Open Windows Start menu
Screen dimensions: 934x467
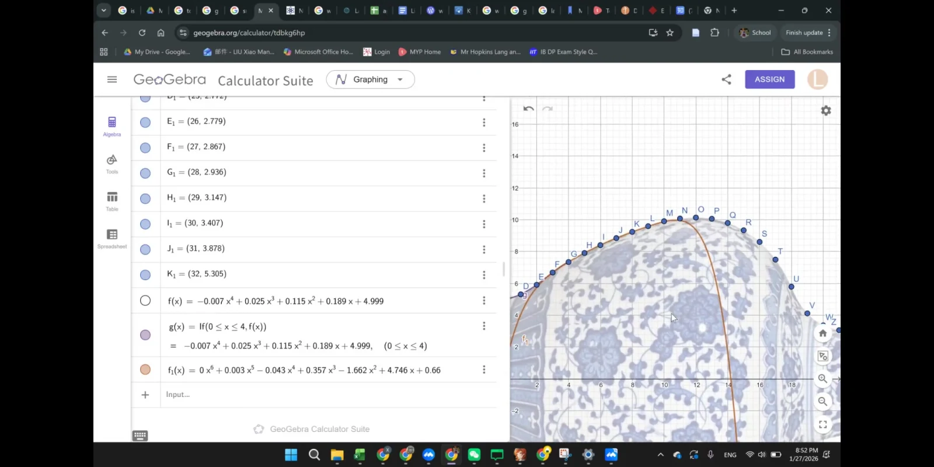[291, 455]
